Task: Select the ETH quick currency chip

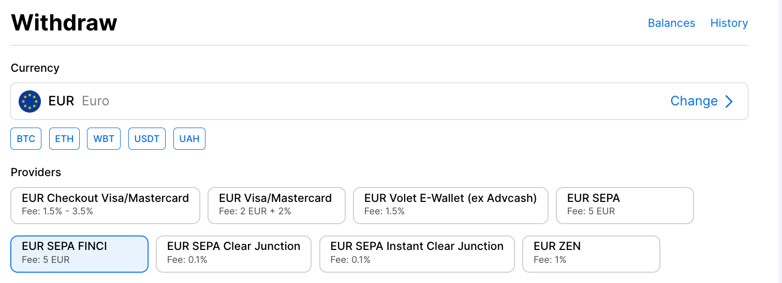Action: tap(64, 139)
